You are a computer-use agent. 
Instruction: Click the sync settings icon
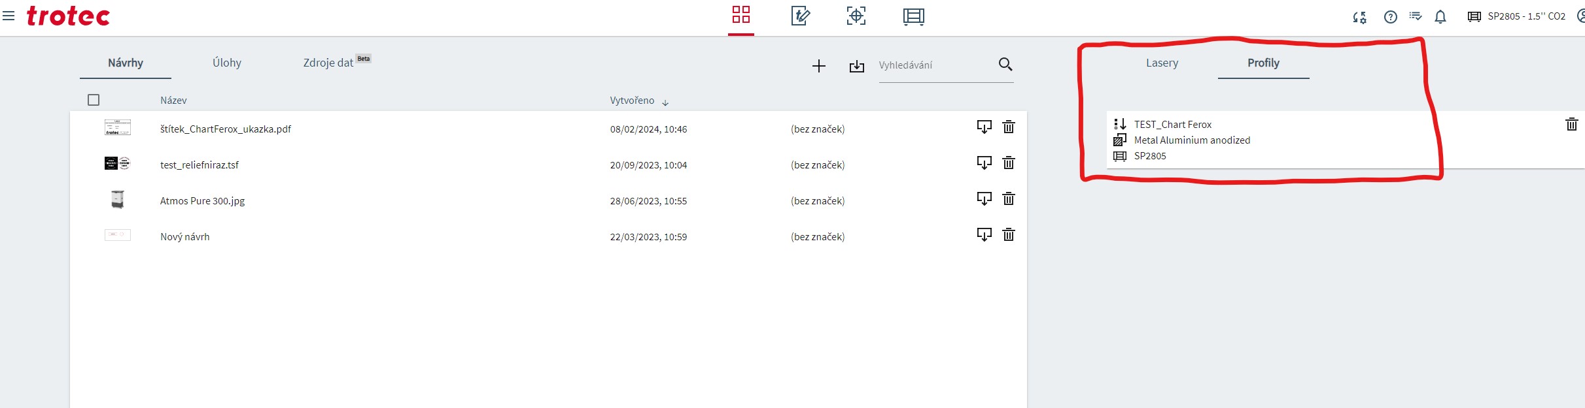click(x=1359, y=17)
